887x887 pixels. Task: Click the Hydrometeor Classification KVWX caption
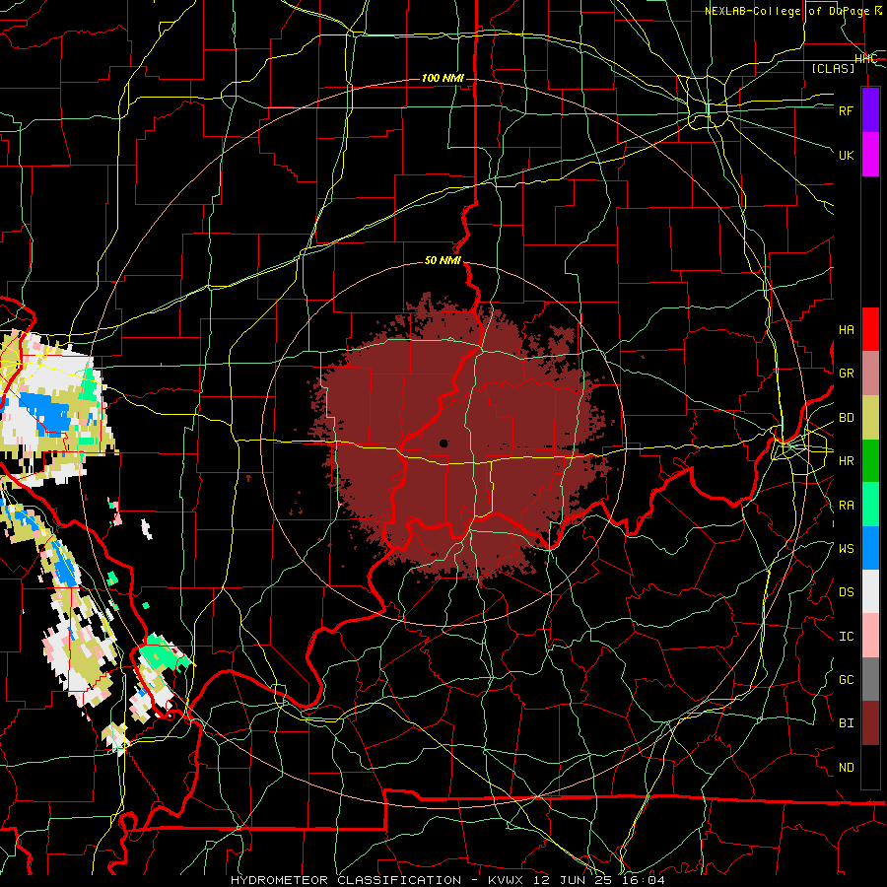click(x=447, y=880)
